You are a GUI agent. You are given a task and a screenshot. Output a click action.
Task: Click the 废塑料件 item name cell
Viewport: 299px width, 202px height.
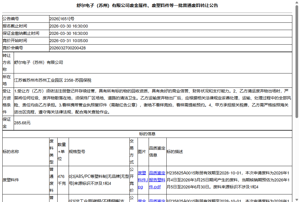12,180
